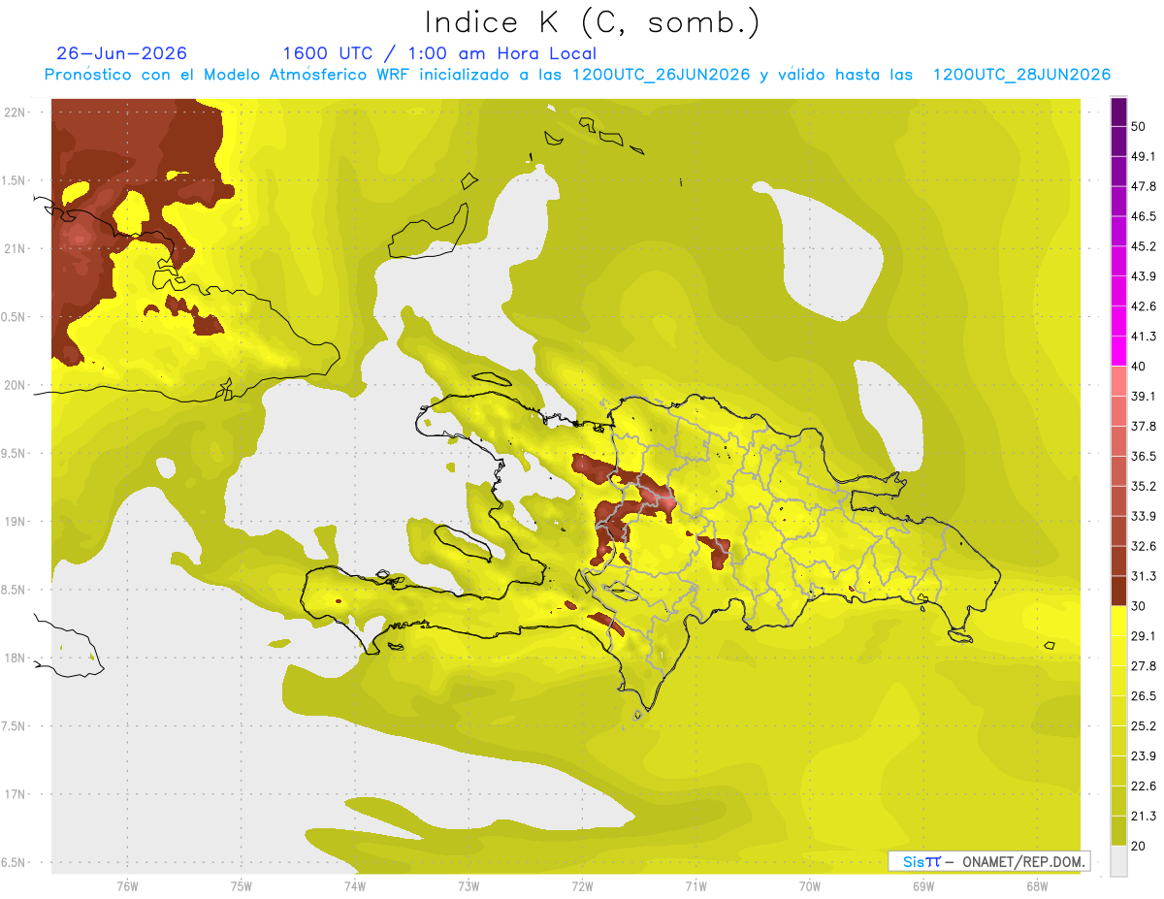Click the "20N" latitude label
Viewport: 1164px width, 899px height.
pos(15,385)
